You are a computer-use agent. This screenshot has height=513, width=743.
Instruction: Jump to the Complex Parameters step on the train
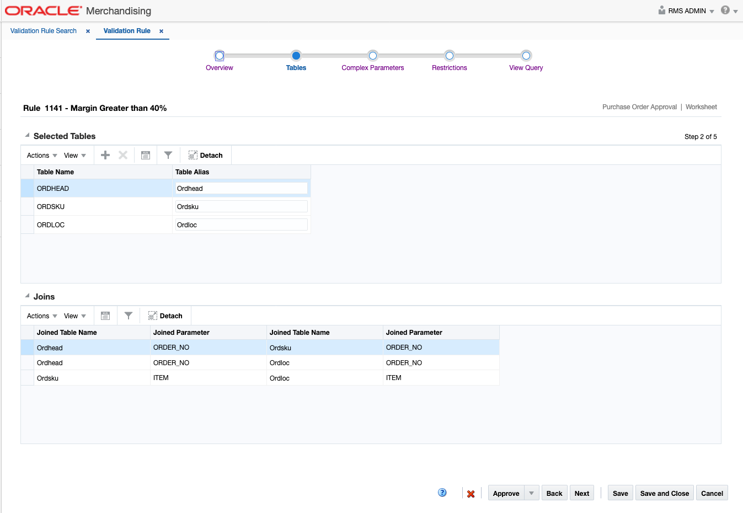(373, 56)
